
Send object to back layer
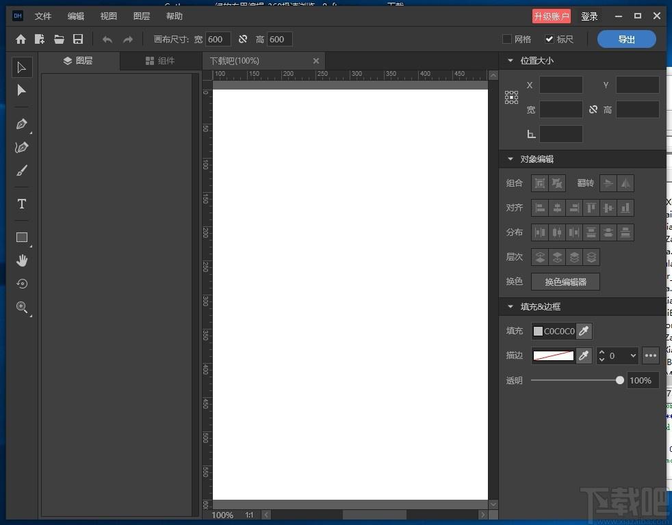click(591, 257)
